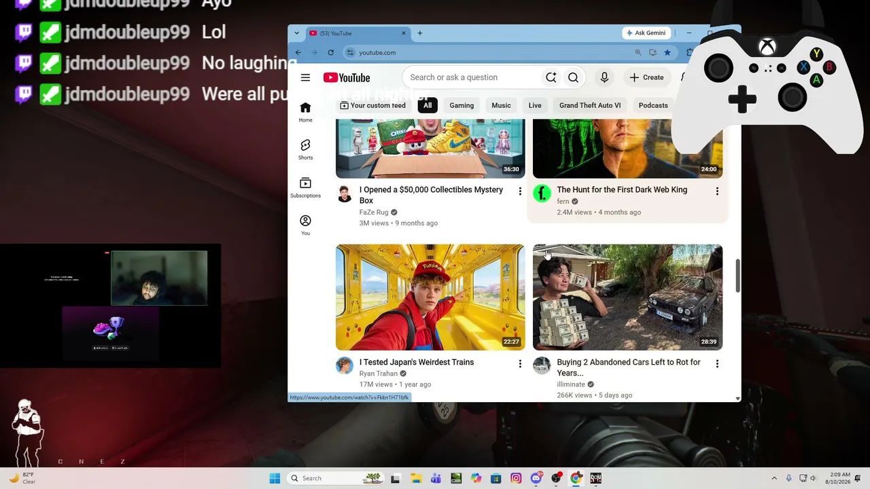Screen dimensions: 870x489
Task: Show hidden system tray icons
Action: click(774, 478)
